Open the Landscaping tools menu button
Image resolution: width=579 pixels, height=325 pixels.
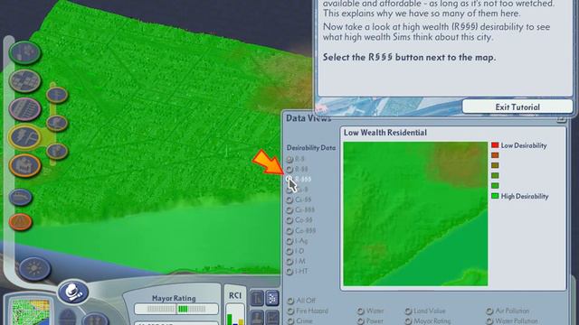pyautogui.click(x=25, y=52)
